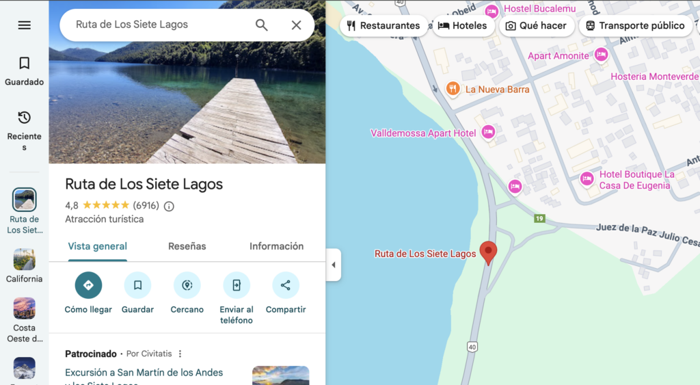This screenshot has width=700, height=385.
Task: Click the Guardar bookmark button
Action: click(137, 285)
